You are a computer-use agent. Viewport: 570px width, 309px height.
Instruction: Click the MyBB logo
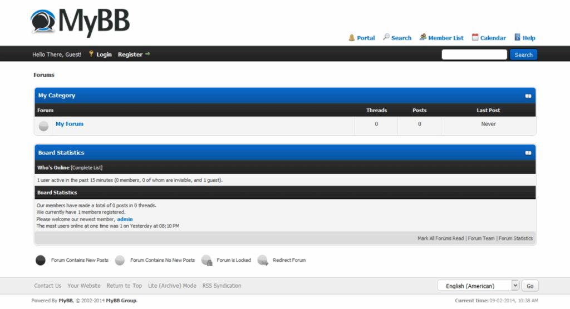pyautogui.click(x=80, y=22)
